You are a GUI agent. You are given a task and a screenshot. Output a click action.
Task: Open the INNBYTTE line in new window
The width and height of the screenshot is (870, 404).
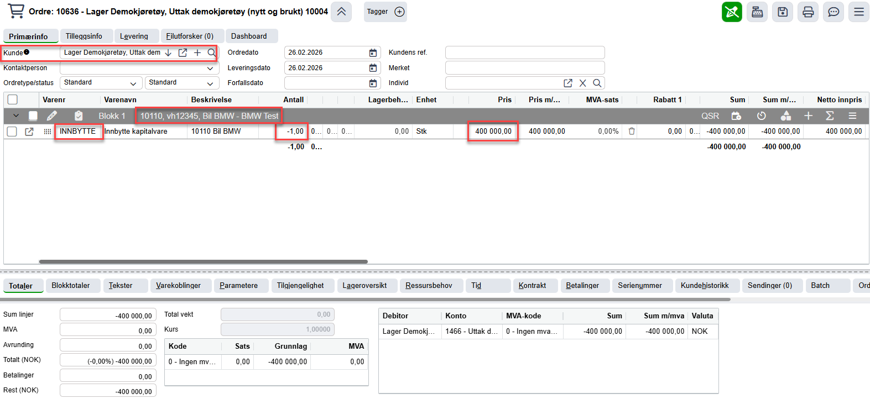tap(29, 132)
